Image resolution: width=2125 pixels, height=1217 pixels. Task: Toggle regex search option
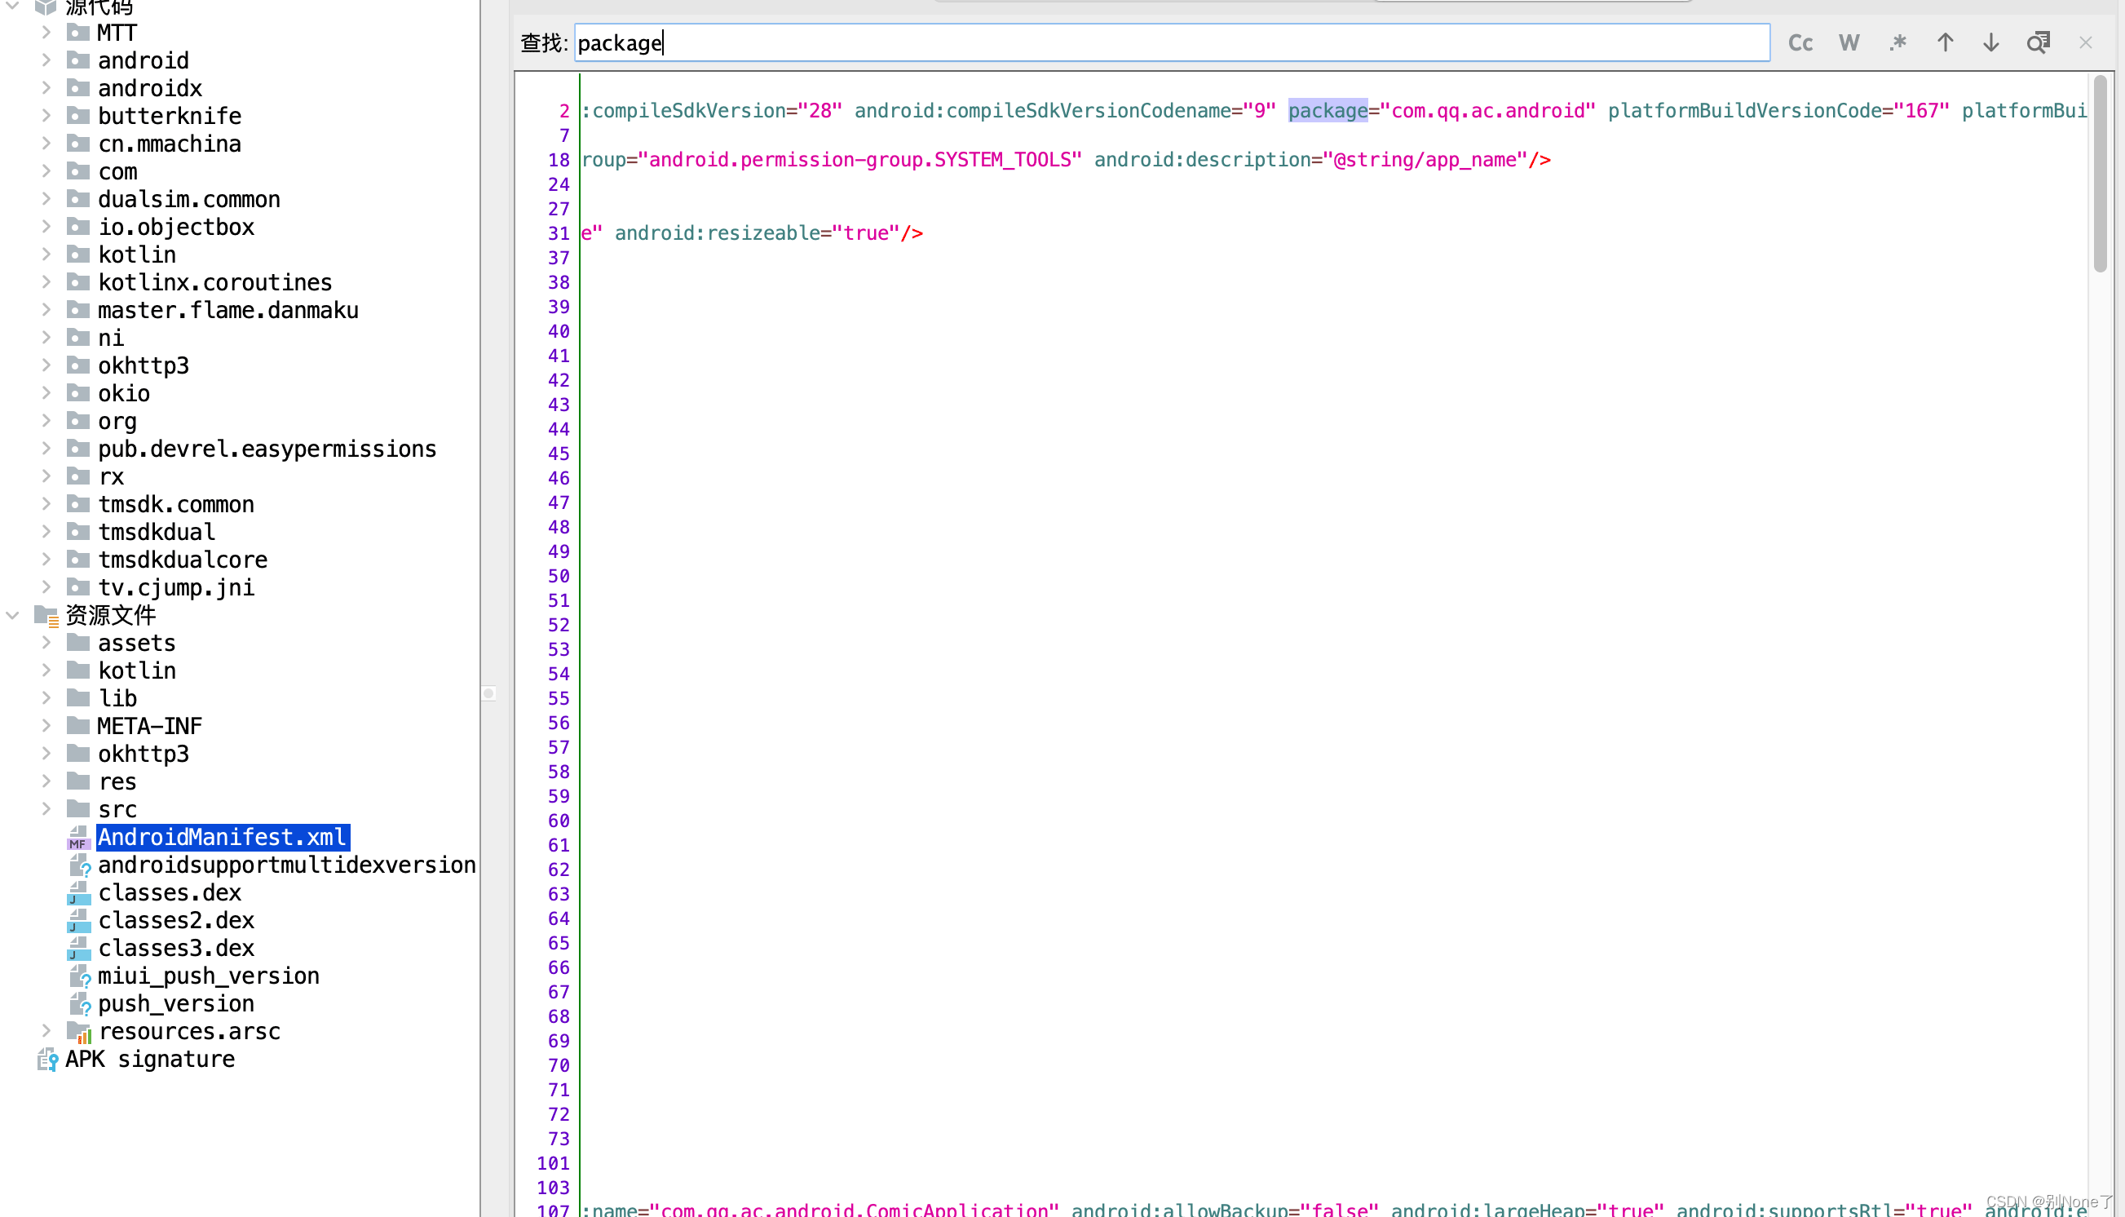(x=1897, y=42)
